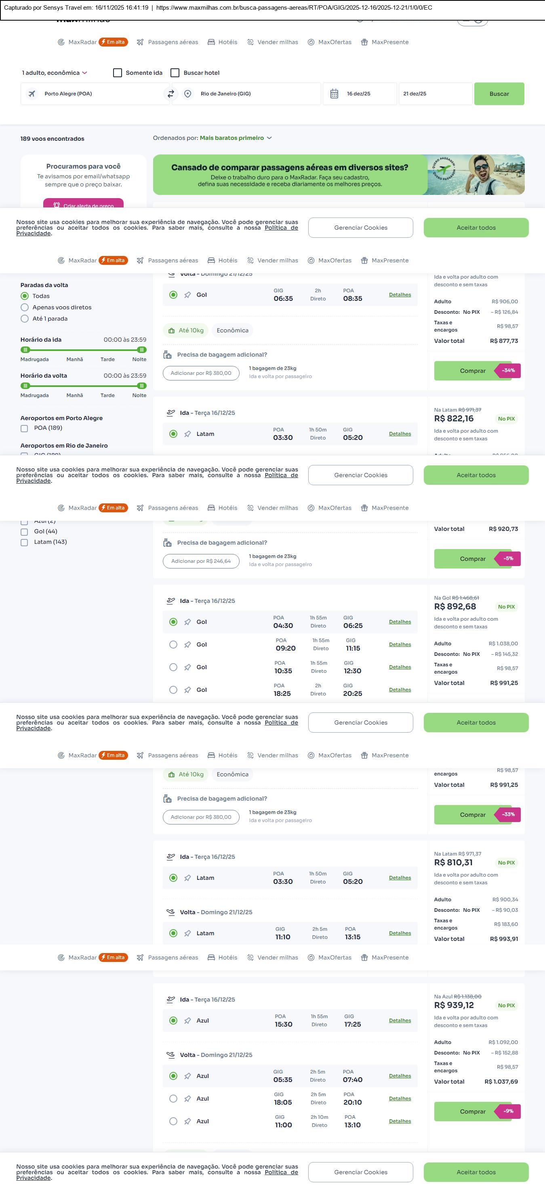The width and height of the screenshot is (545, 1192).
Task: Select 'Apenas voos diretos' radio option
Action: [x=25, y=308]
